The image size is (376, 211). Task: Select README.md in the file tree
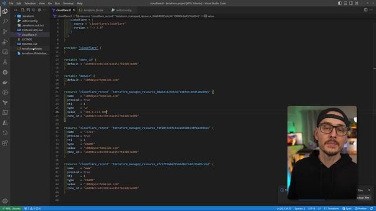[30, 44]
